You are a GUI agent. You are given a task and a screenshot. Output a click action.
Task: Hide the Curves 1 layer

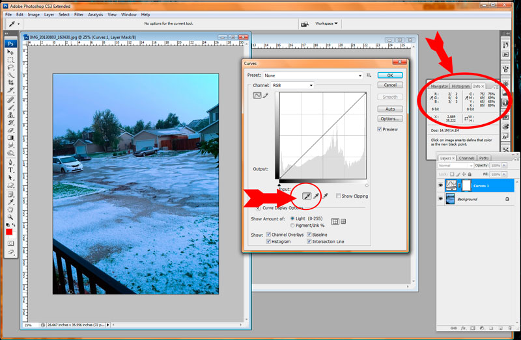click(x=441, y=185)
